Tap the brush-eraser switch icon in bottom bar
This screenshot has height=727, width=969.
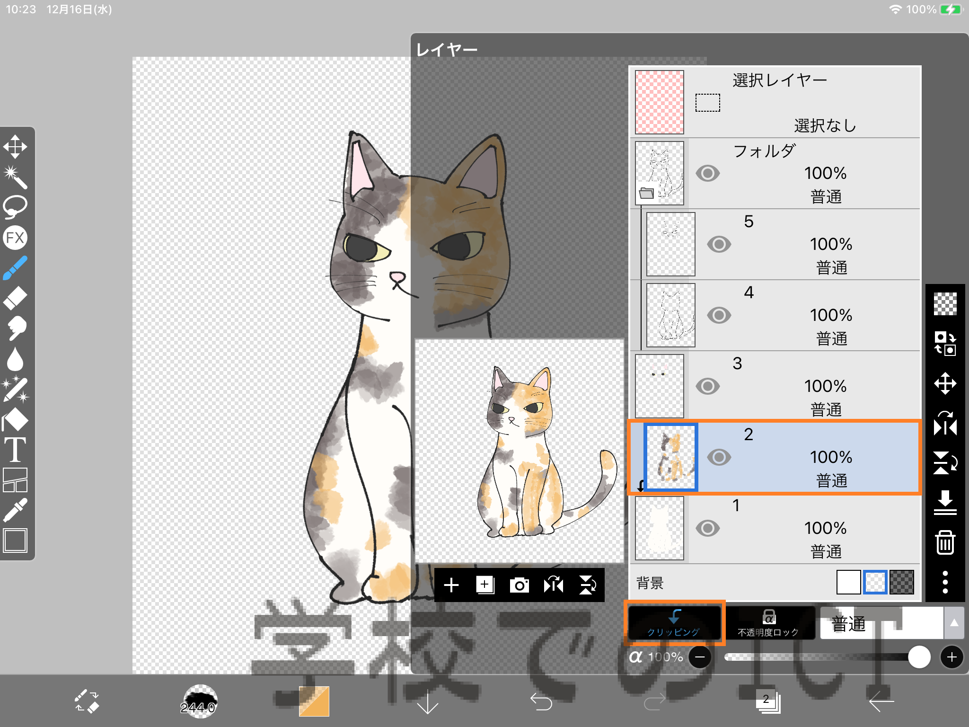87,701
